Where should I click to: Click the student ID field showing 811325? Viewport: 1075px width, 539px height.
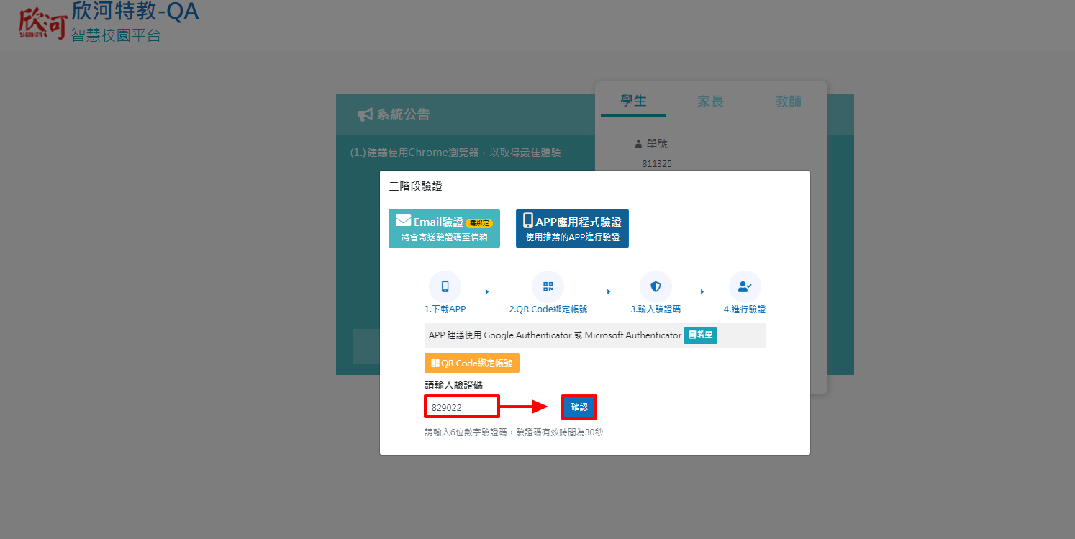pyautogui.click(x=657, y=164)
